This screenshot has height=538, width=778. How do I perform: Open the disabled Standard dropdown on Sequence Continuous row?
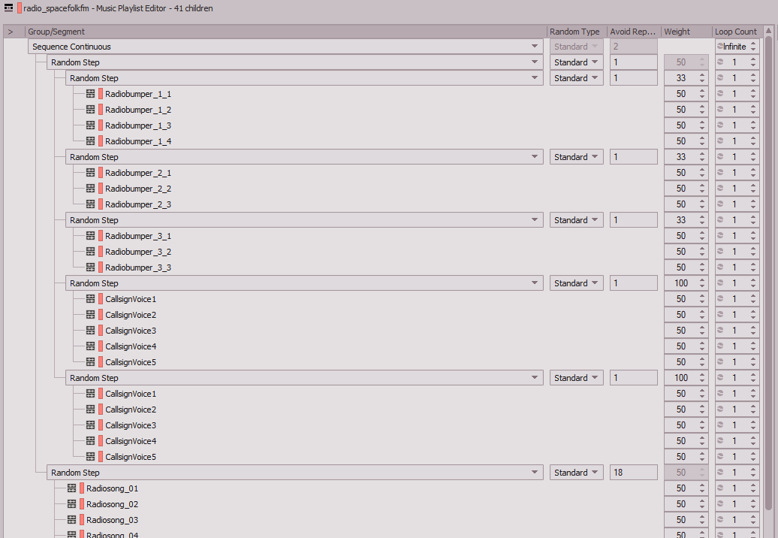576,46
